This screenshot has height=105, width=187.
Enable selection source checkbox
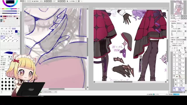[172, 45]
